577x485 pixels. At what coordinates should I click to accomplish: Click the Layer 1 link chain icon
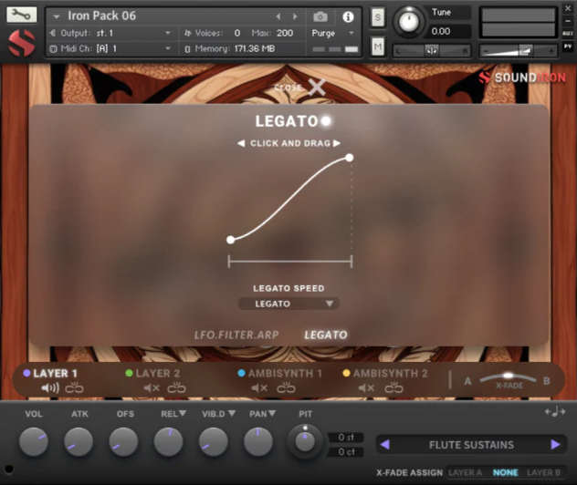click(74, 388)
